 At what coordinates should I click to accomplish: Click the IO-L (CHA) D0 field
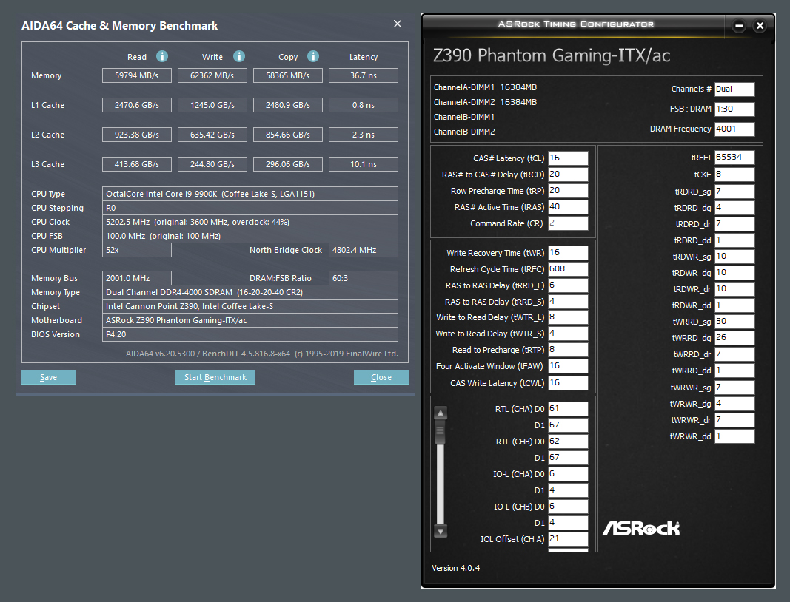tap(568, 473)
